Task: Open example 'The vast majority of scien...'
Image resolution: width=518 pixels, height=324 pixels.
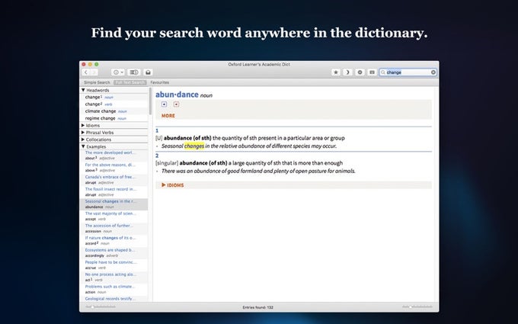Action: [114, 217]
